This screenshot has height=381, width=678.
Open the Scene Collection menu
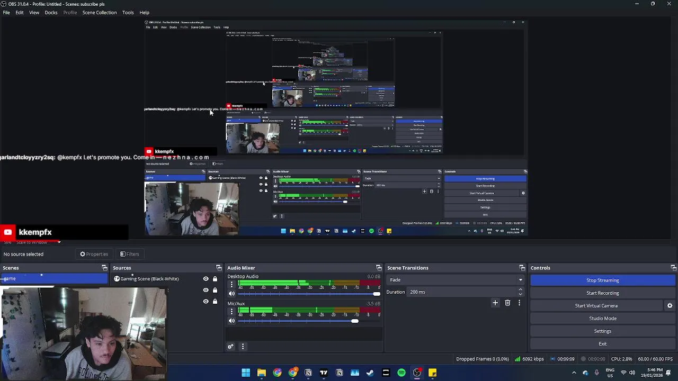100,12
